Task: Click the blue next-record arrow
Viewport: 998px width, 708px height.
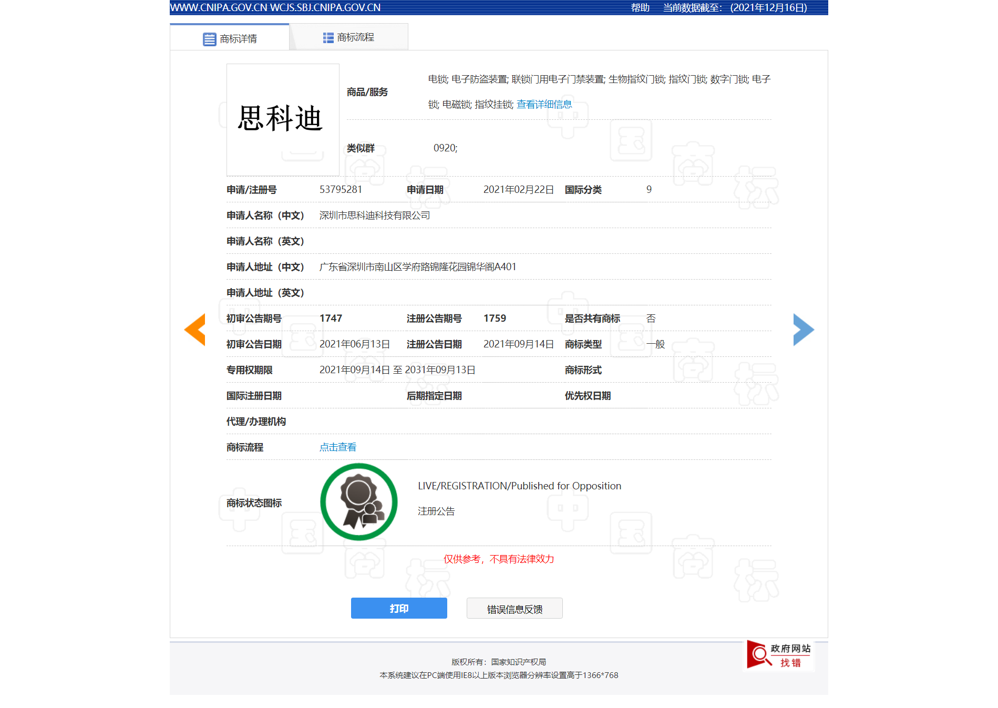Action: pyautogui.click(x=804, y=330)
